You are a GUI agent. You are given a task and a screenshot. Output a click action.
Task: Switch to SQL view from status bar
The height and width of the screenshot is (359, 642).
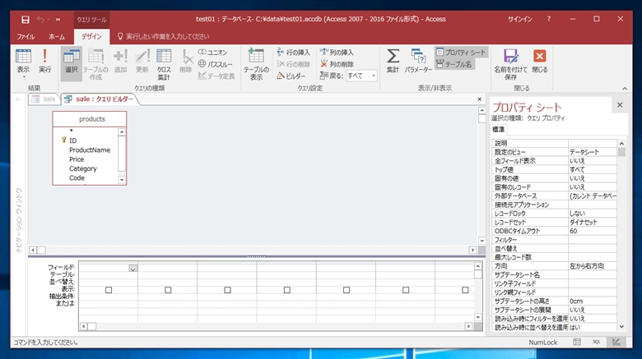[x=597, y=343]
